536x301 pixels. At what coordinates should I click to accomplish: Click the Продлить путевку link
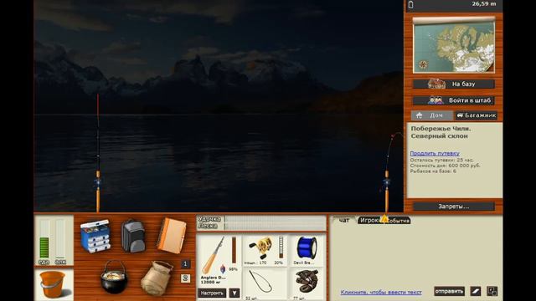(435, 154)
